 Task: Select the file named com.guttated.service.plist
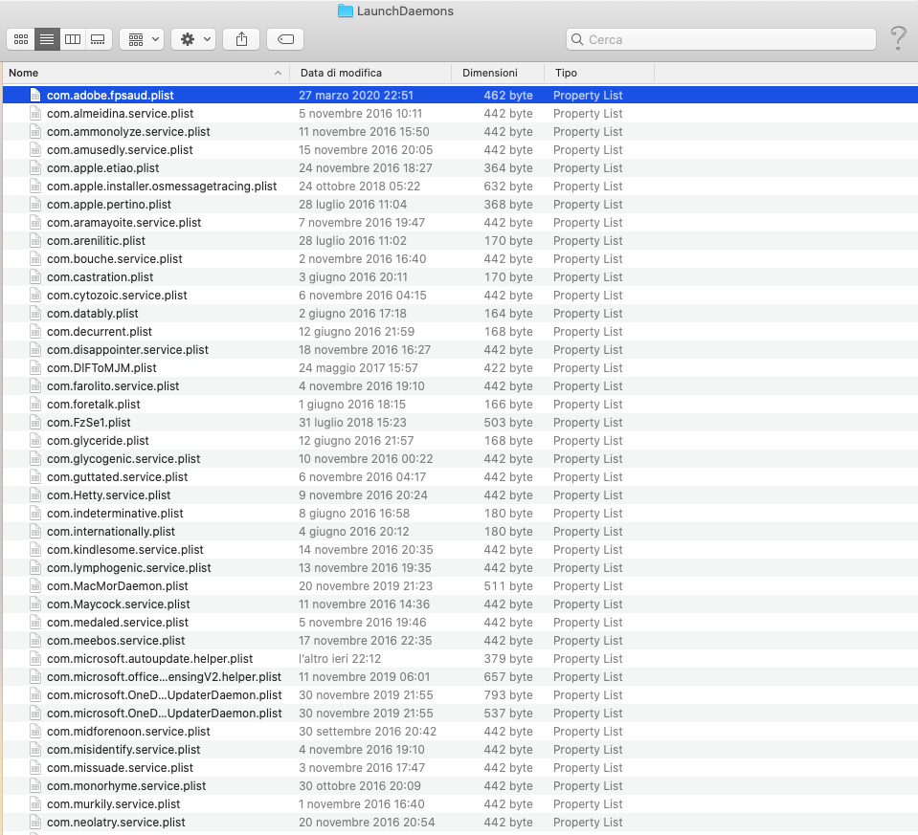tap(117, 476)
